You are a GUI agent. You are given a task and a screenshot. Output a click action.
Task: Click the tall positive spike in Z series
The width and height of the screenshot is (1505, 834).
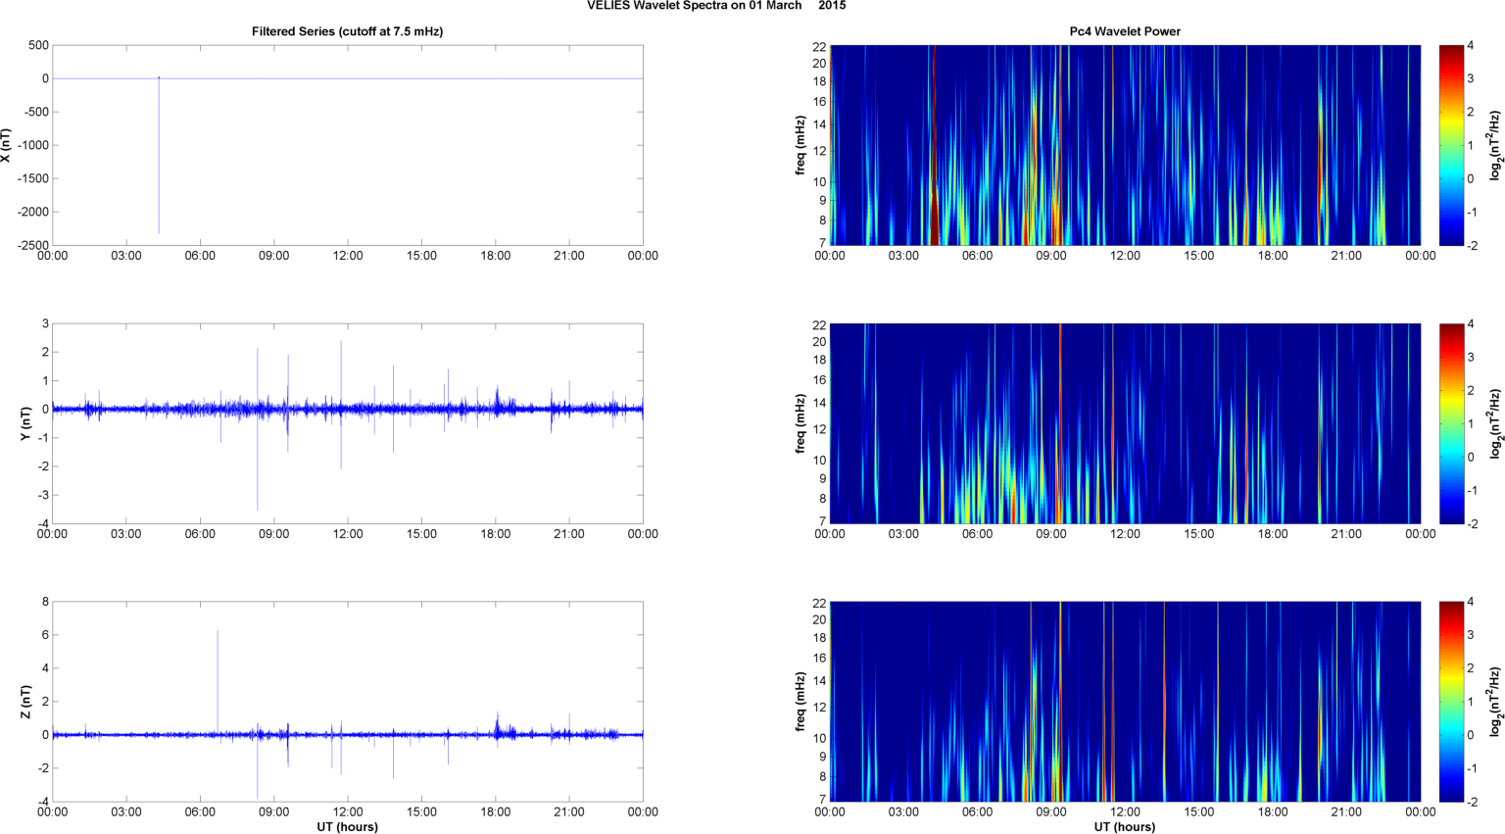coord(218,666)
